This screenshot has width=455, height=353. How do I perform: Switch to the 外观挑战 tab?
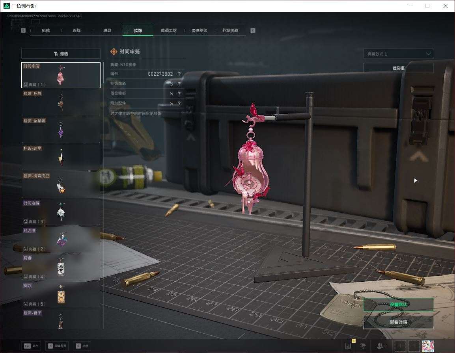coord(230,30)
